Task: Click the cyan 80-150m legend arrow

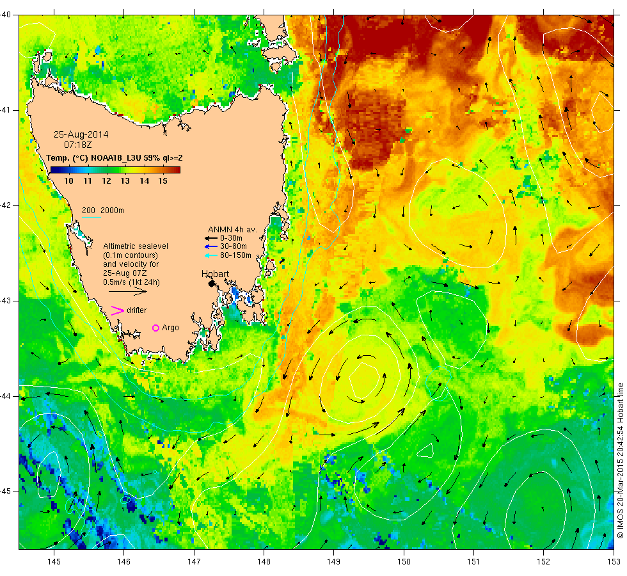Action: click(210, 255)
